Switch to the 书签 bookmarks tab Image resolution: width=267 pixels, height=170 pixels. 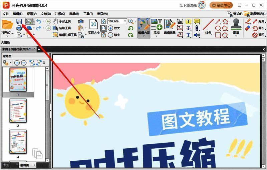tap(6, 165)
